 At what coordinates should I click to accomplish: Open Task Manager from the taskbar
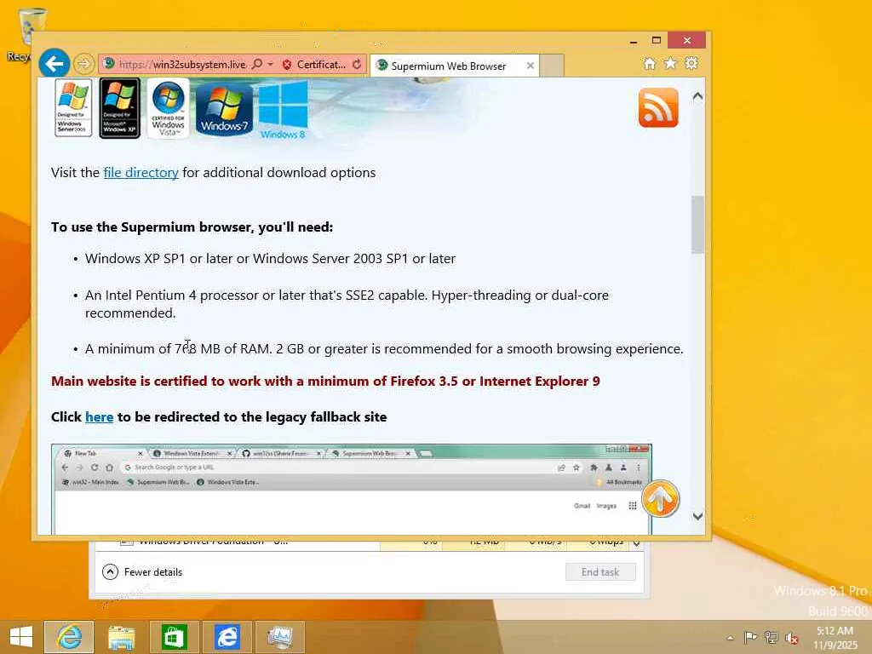point(279,637)
